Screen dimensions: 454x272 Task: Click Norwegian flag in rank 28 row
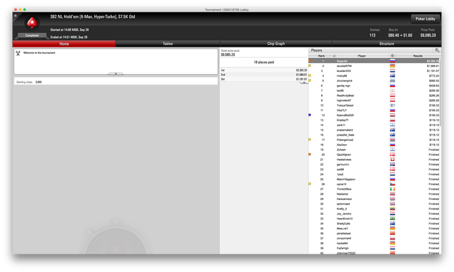(392, 194)
